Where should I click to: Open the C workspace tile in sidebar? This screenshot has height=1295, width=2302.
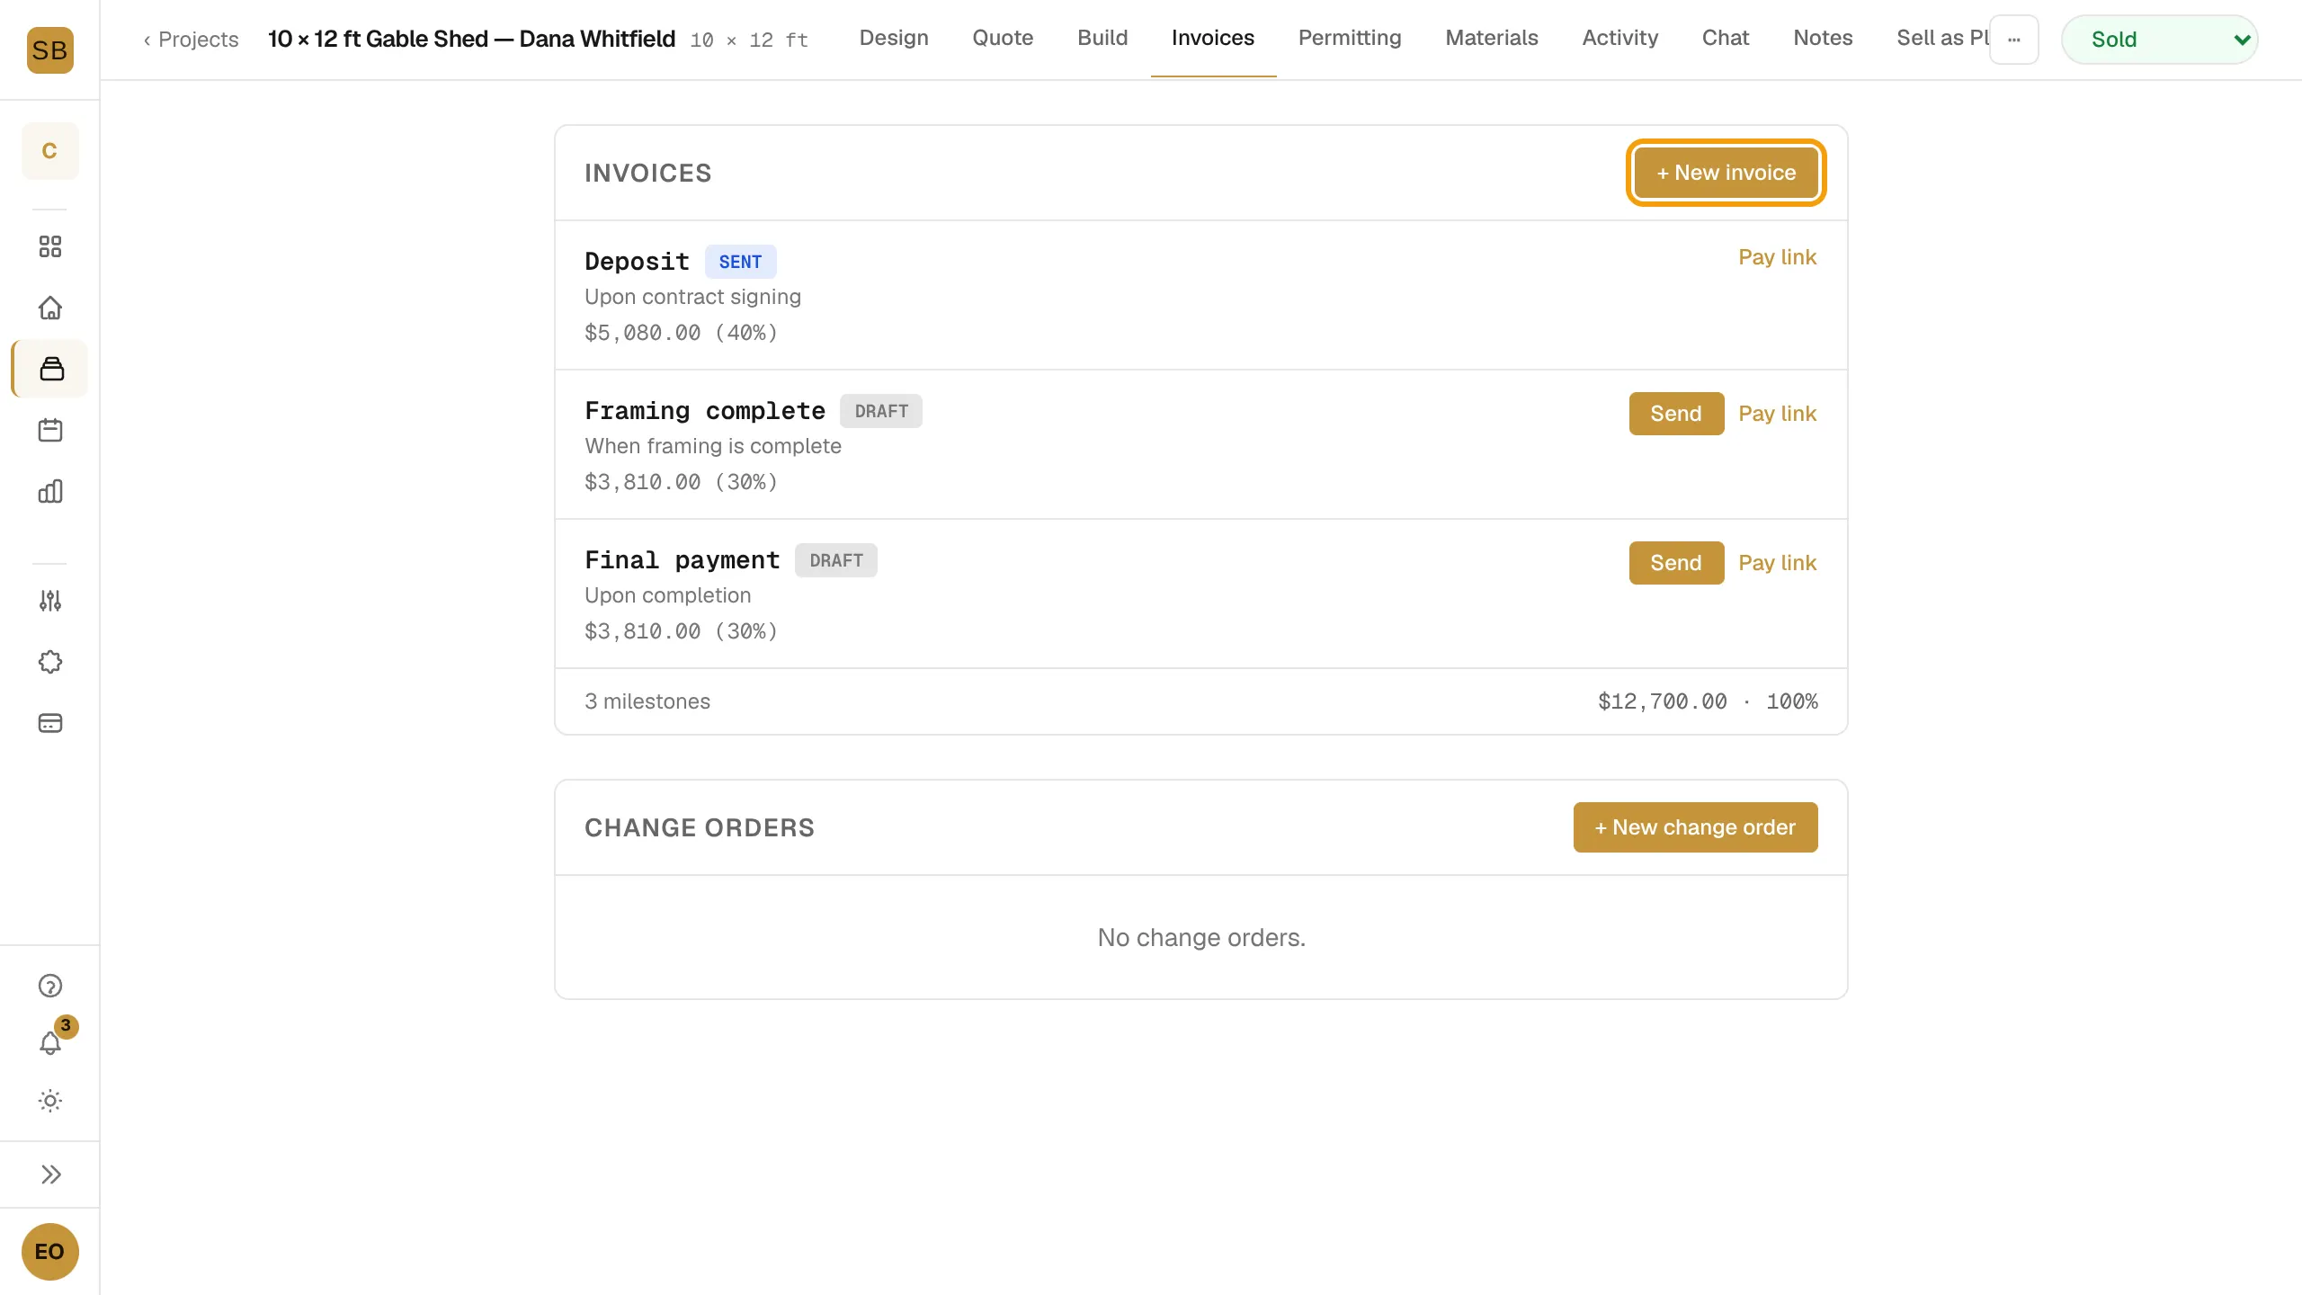[49, 151]
